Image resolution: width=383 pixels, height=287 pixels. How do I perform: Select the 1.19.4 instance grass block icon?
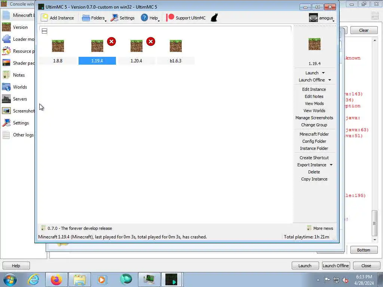(97, 46)
